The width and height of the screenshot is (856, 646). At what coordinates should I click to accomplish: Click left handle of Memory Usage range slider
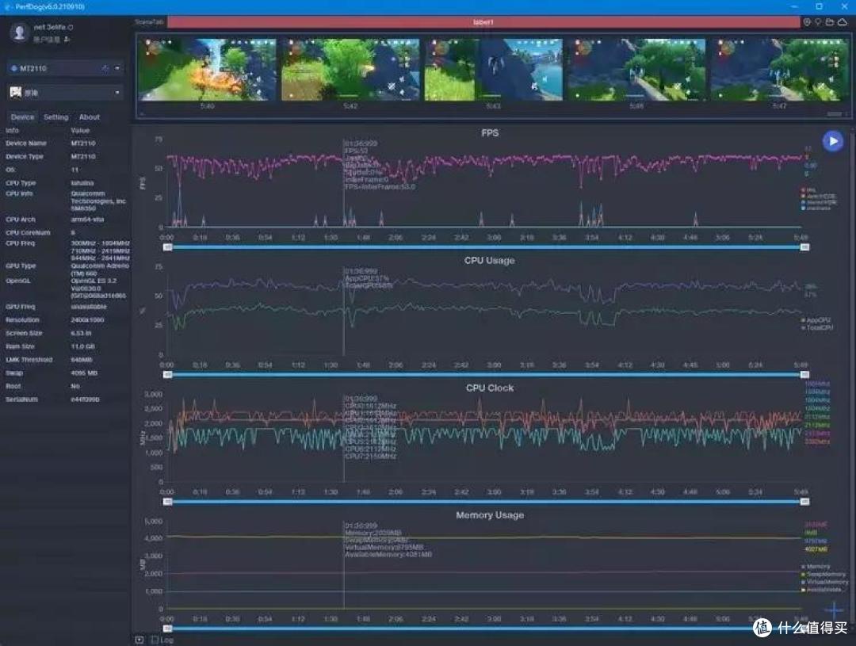(x=167, y=629)
